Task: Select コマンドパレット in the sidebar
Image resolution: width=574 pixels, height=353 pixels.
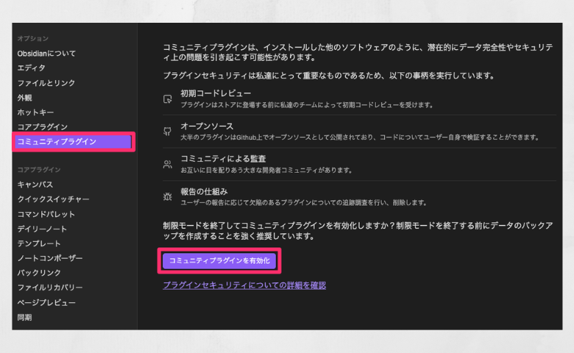Action: (46, 214)
